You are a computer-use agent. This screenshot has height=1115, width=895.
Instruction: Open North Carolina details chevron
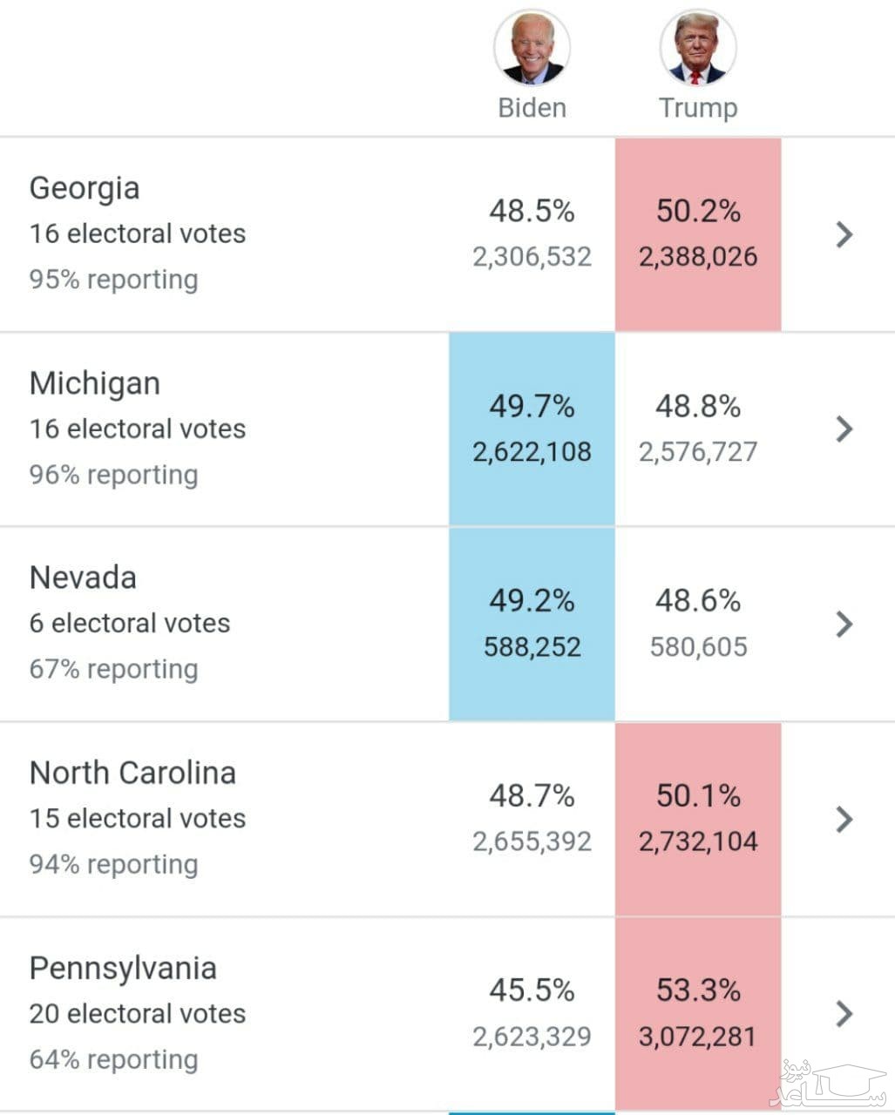point(844,819)
